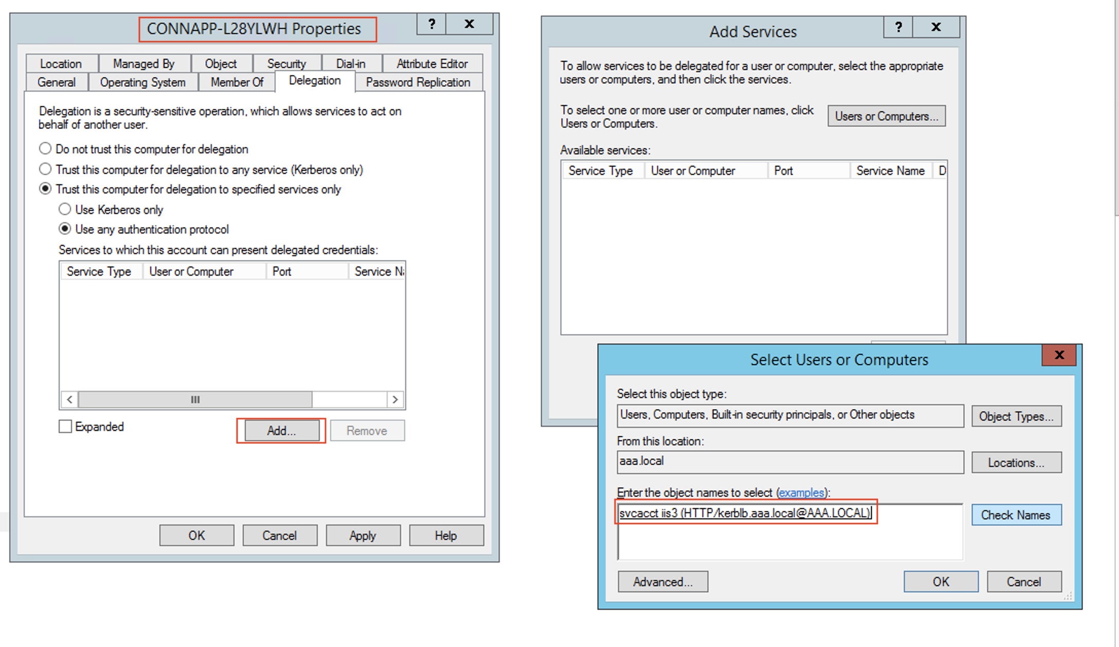This screenshot has height=647, width=1119.
Task: Open the Member Of tab
Action: click(237, 82)
